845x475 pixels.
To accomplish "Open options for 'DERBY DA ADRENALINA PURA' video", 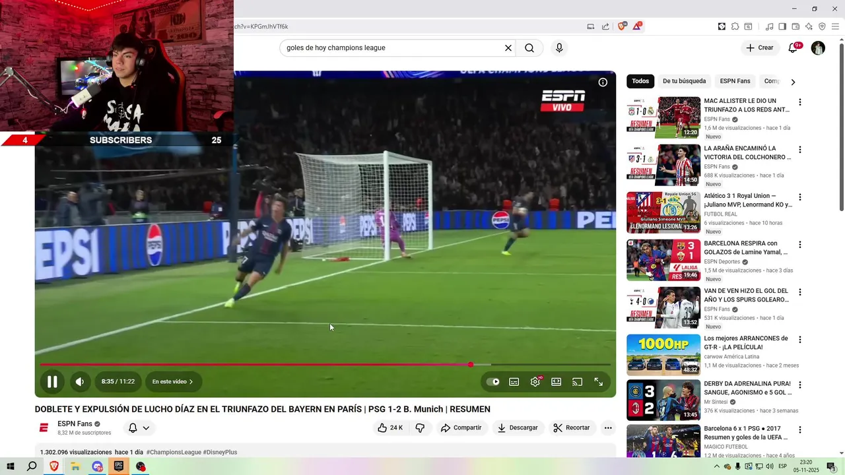I will pos(799,385).
